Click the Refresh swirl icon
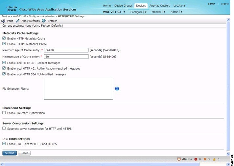The image size is (234, 166). pos(44,21)
